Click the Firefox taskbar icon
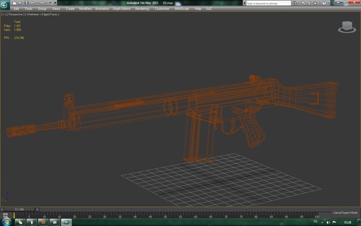The width and height of the screenshot is (361, 226). click(43, 222)
